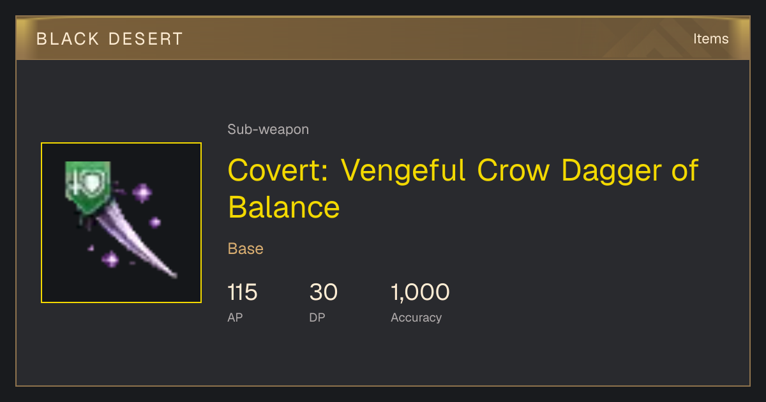The image size is (766, 402).
Task: Click the AP stat label
Action: click(235, 317)
